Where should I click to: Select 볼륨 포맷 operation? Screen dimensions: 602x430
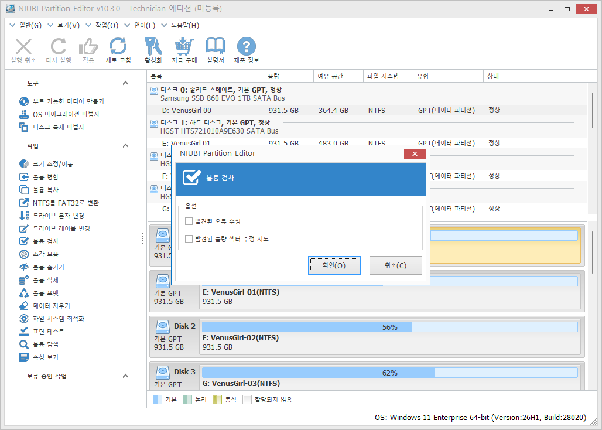(x=39, y=293)
